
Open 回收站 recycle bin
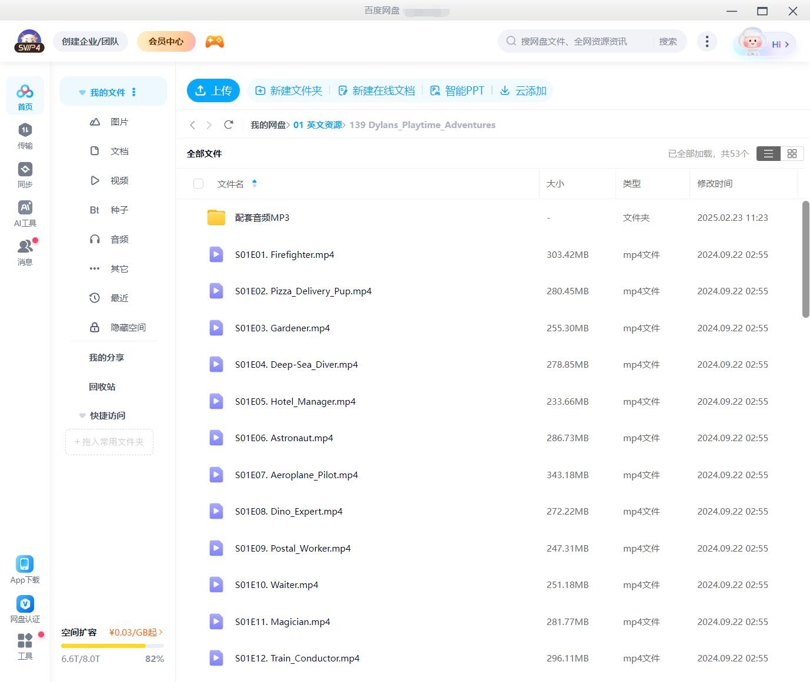pos(102,387)
